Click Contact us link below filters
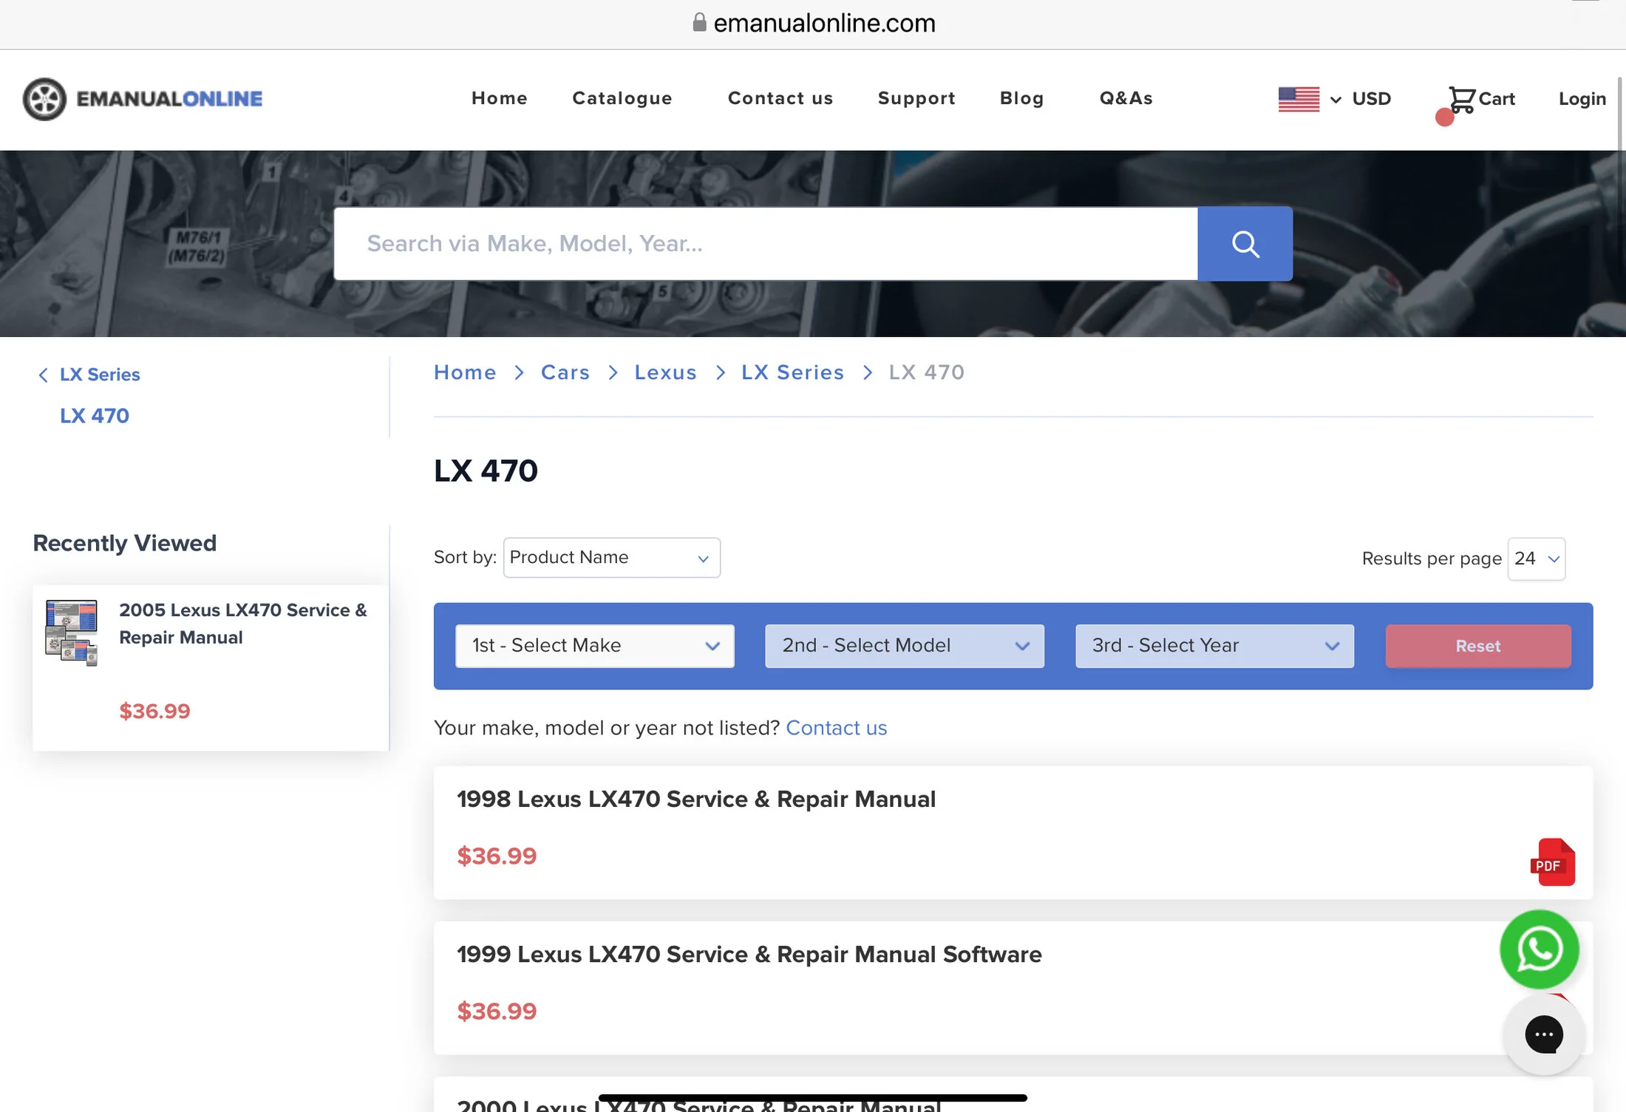This screenshot has height=1112, width=1626. [836, 728]
